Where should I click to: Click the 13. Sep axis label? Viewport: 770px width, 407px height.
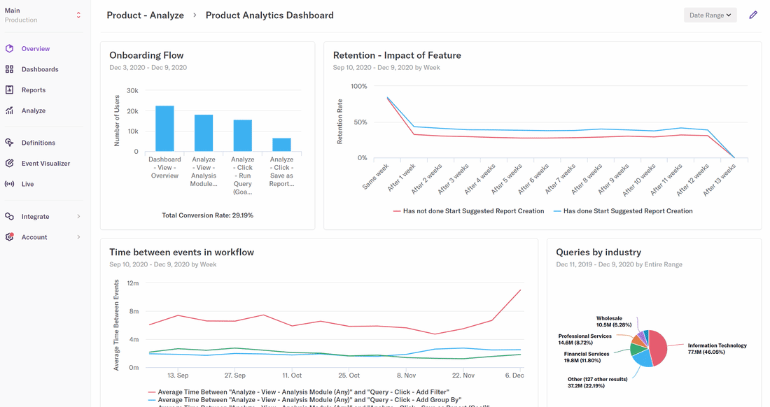point(178,375)
